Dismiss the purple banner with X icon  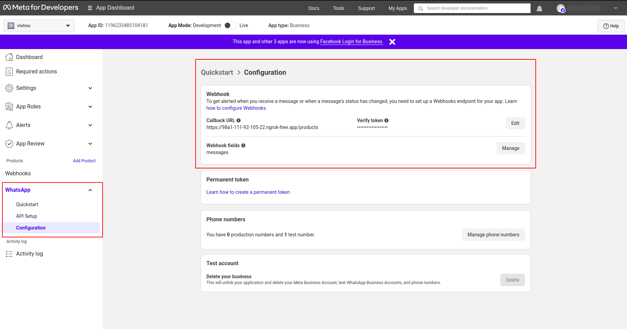pos(392,42)
